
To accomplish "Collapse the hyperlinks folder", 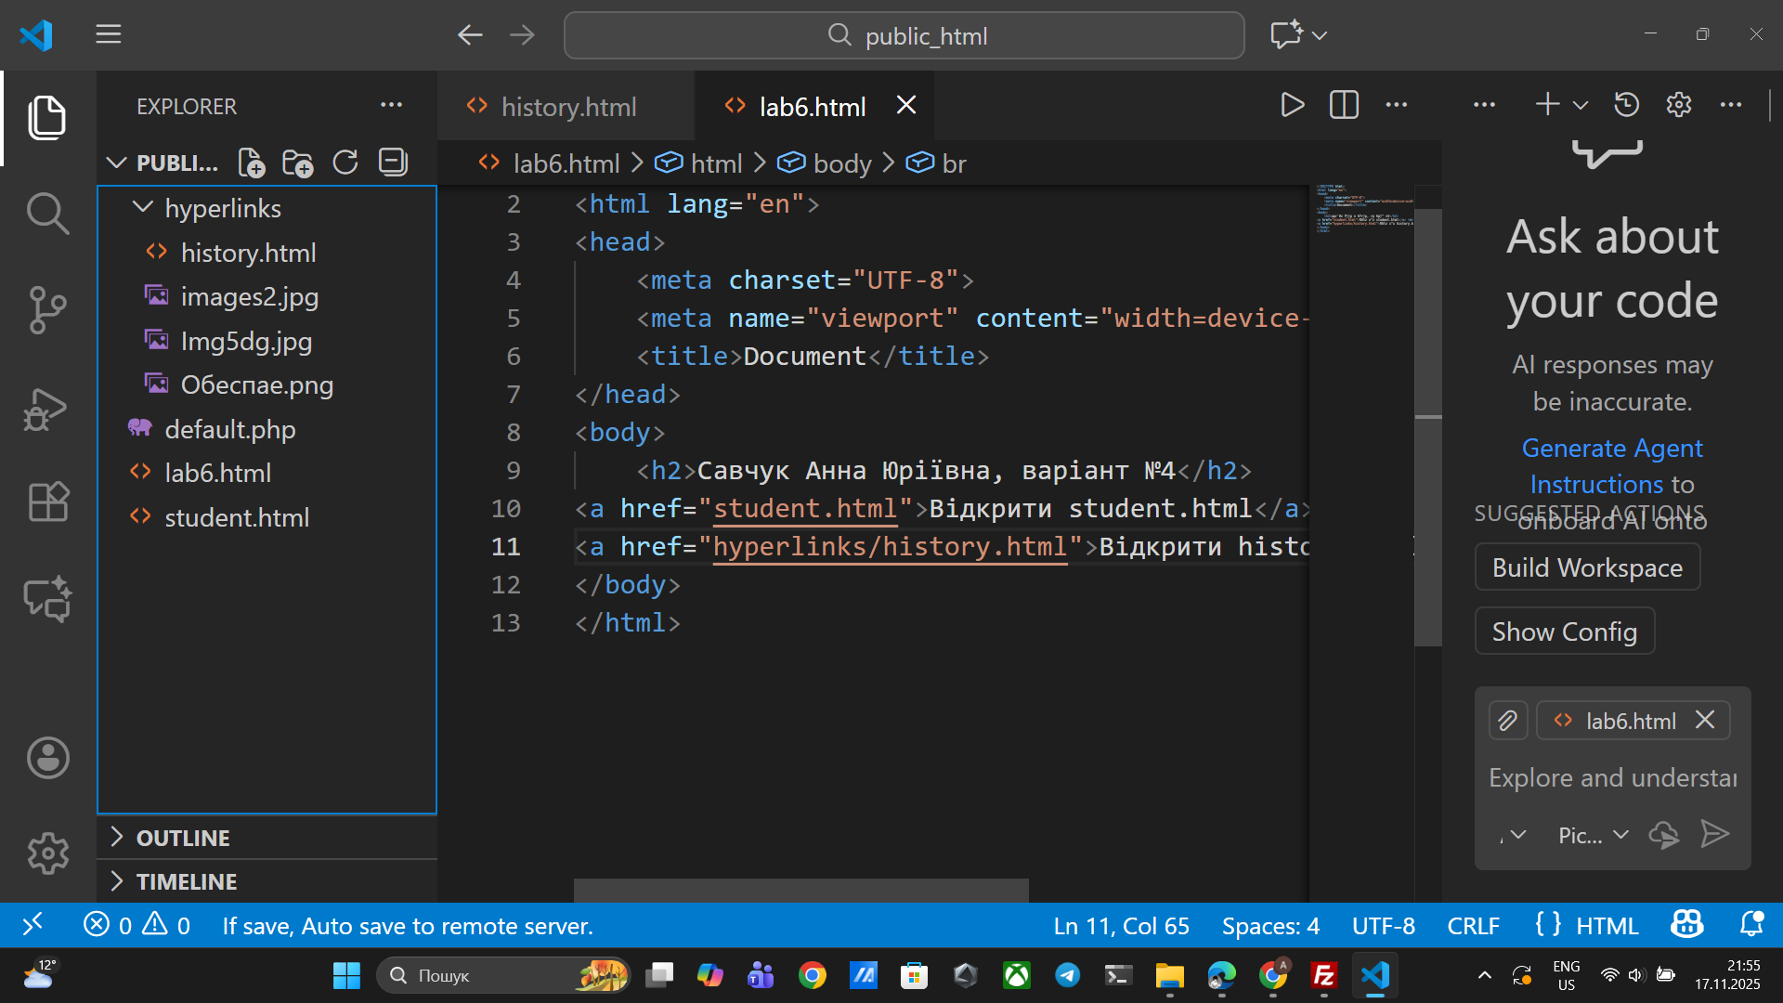I will (x=143, y=208).
